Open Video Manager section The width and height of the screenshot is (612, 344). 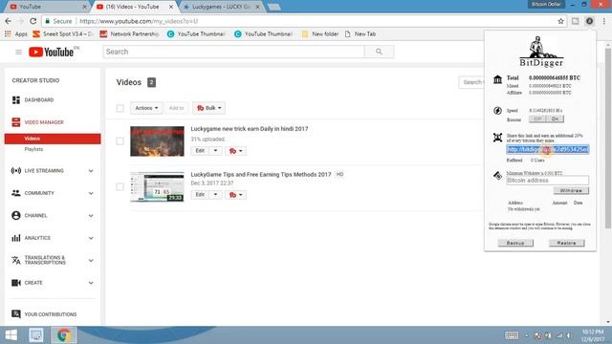(x=44, y=122)
